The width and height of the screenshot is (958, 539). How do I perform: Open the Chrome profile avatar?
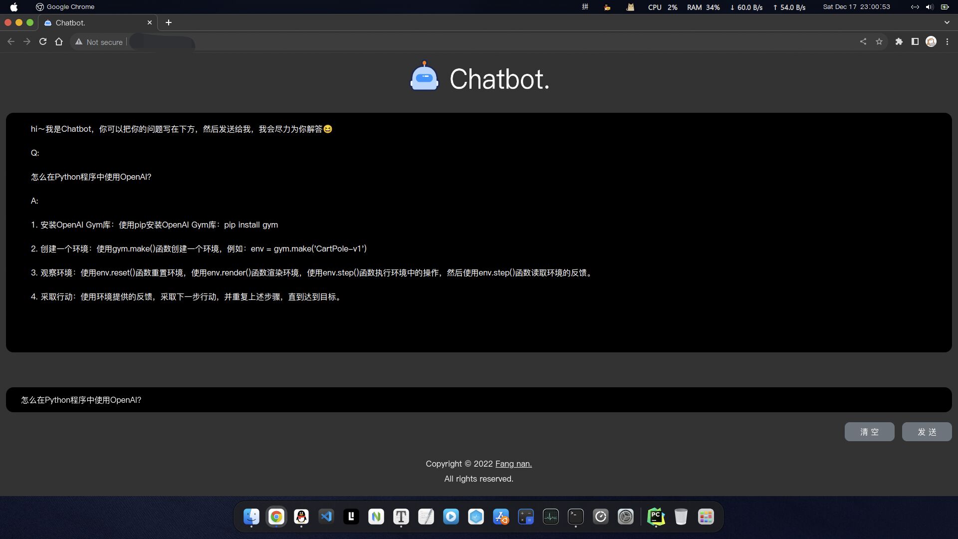tap(931, 42)
